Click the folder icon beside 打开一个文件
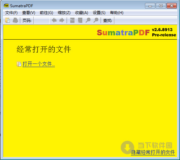The height and width of the screenshot is (160, 180). [x=19, y=64]
